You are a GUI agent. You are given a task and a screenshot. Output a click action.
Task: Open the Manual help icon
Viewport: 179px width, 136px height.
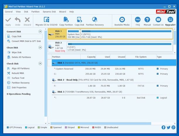[x=147, y=20]
